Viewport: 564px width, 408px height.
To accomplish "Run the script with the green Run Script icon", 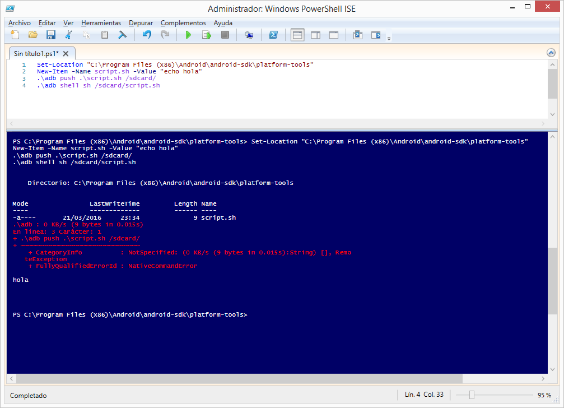I will [x=189, y=34].
